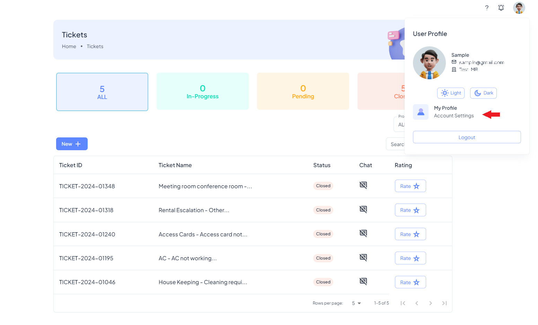Go to first page of tickets
Image resolution: width=538 pixels, height=325 pixels.
[x=403, y=303]
